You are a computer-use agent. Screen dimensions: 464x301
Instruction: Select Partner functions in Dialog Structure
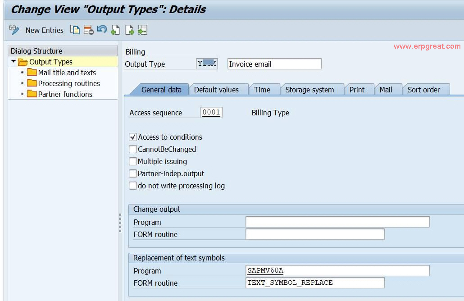click(65, 94)
